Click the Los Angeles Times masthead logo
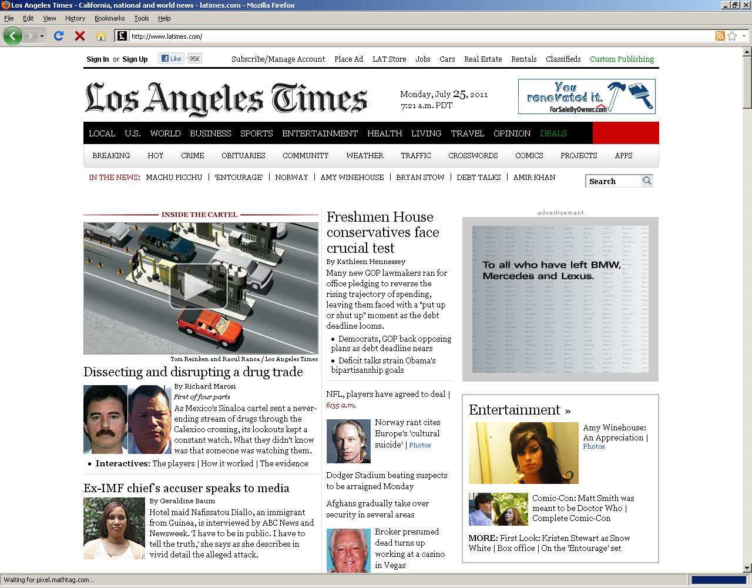Viewport: 752px width, 588px height. (226, 99)
